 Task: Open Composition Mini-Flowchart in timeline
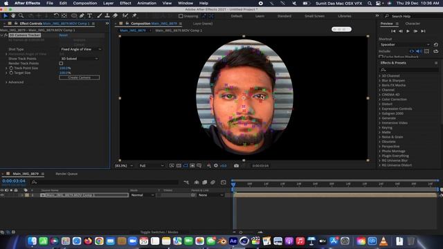[186, 183]
